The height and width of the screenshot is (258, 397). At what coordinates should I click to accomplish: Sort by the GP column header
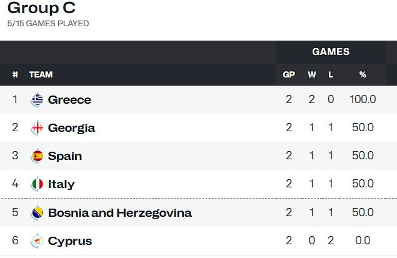[x=289, y=75]
